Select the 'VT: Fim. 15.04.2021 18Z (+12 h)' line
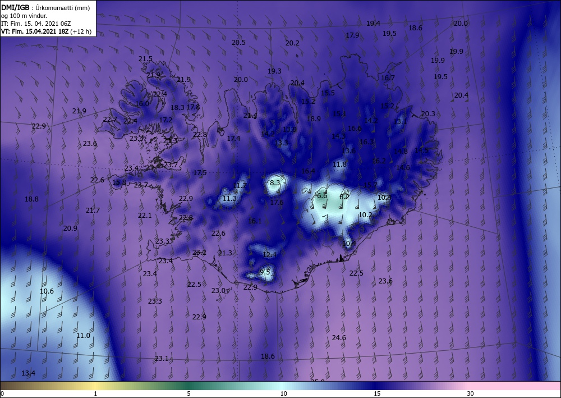Screen dimensions: 561x398 (46, 31)
